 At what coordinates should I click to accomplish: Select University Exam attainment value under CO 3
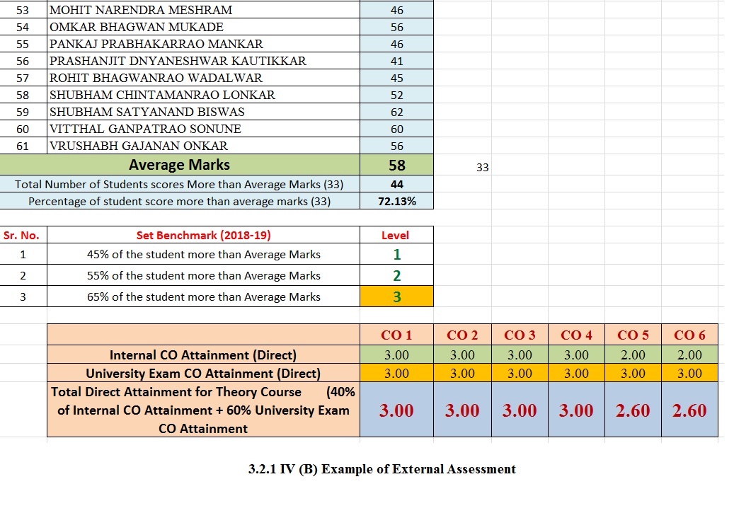[x=520, y=374]
